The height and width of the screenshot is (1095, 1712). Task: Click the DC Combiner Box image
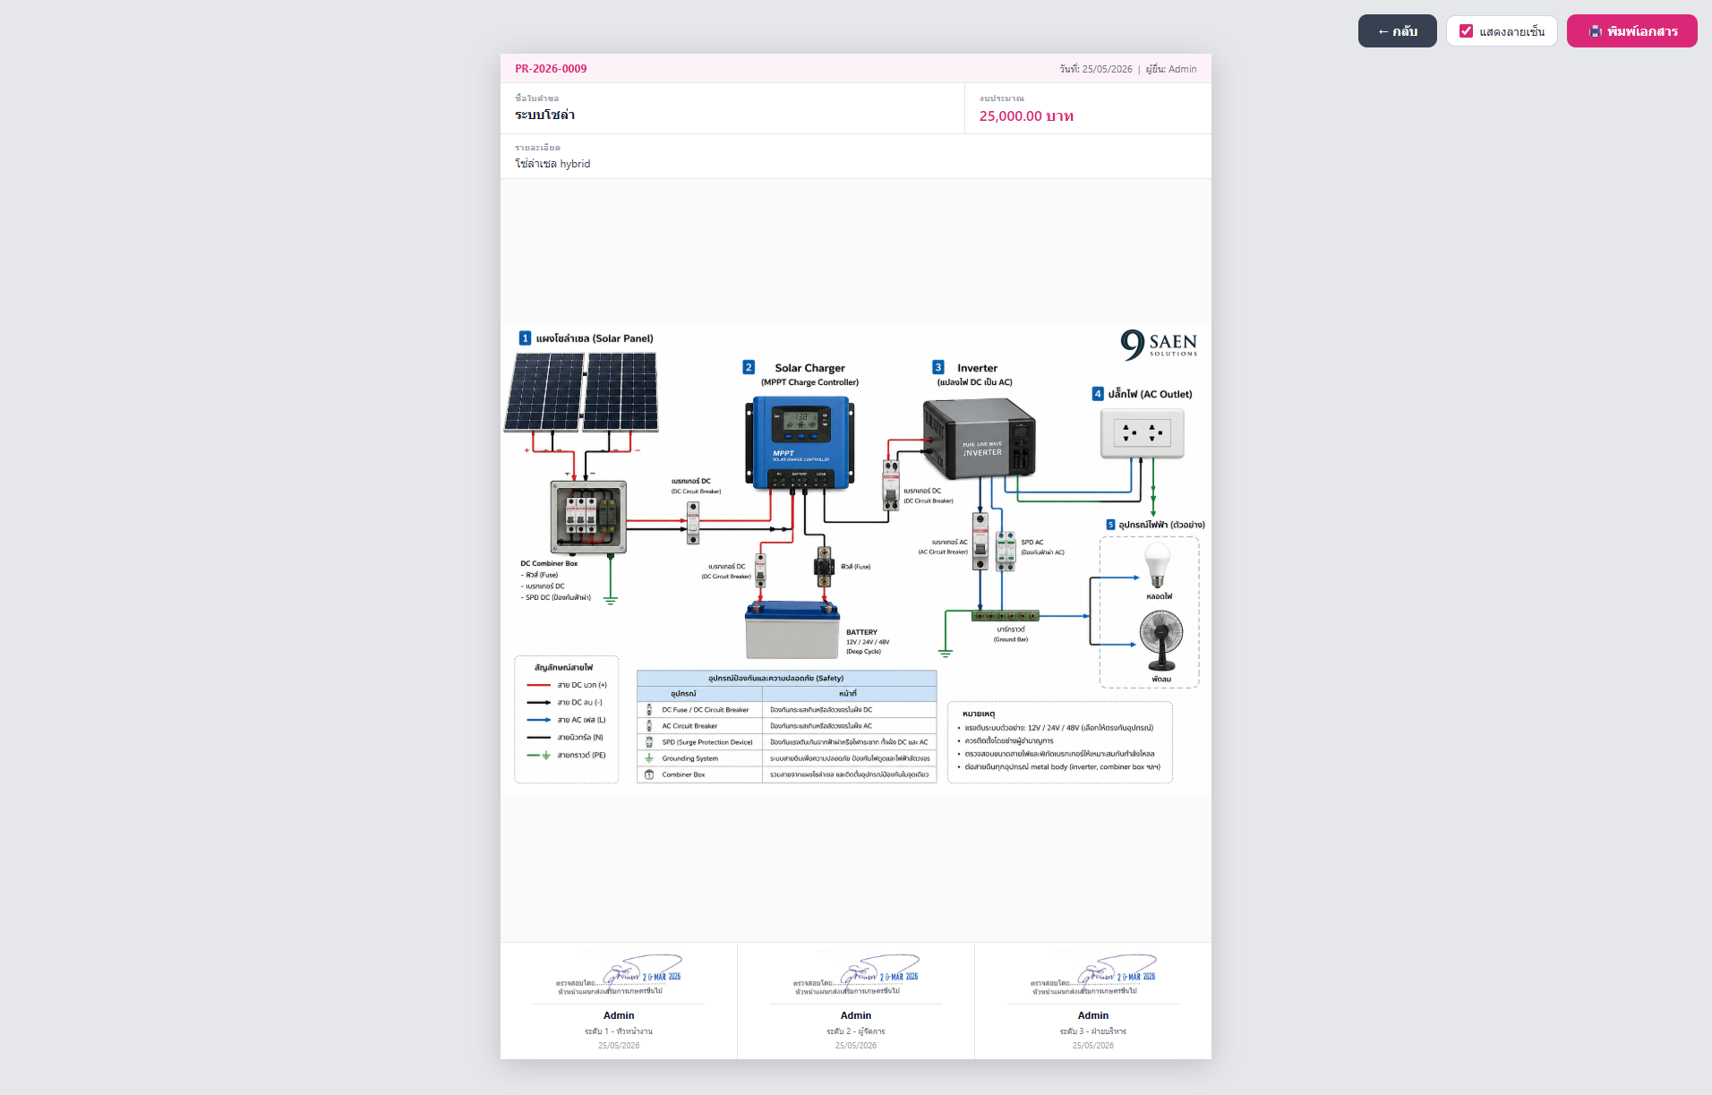588,516
